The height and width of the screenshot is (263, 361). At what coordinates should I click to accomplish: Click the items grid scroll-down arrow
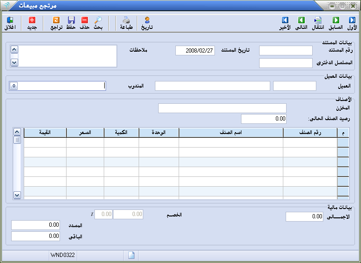17,196
